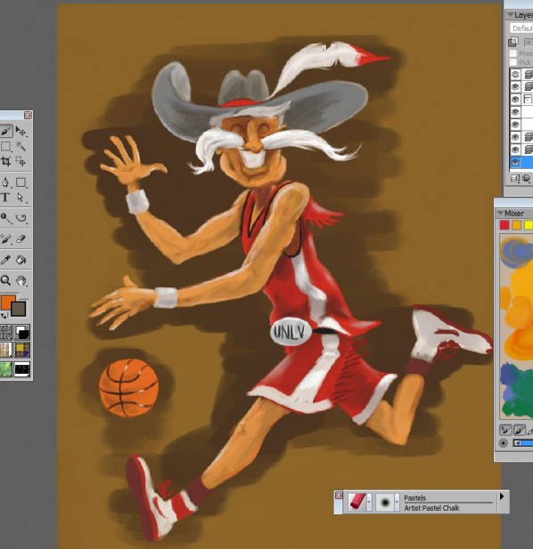Choose the Rectangular Selection tool

coord(5,146)
